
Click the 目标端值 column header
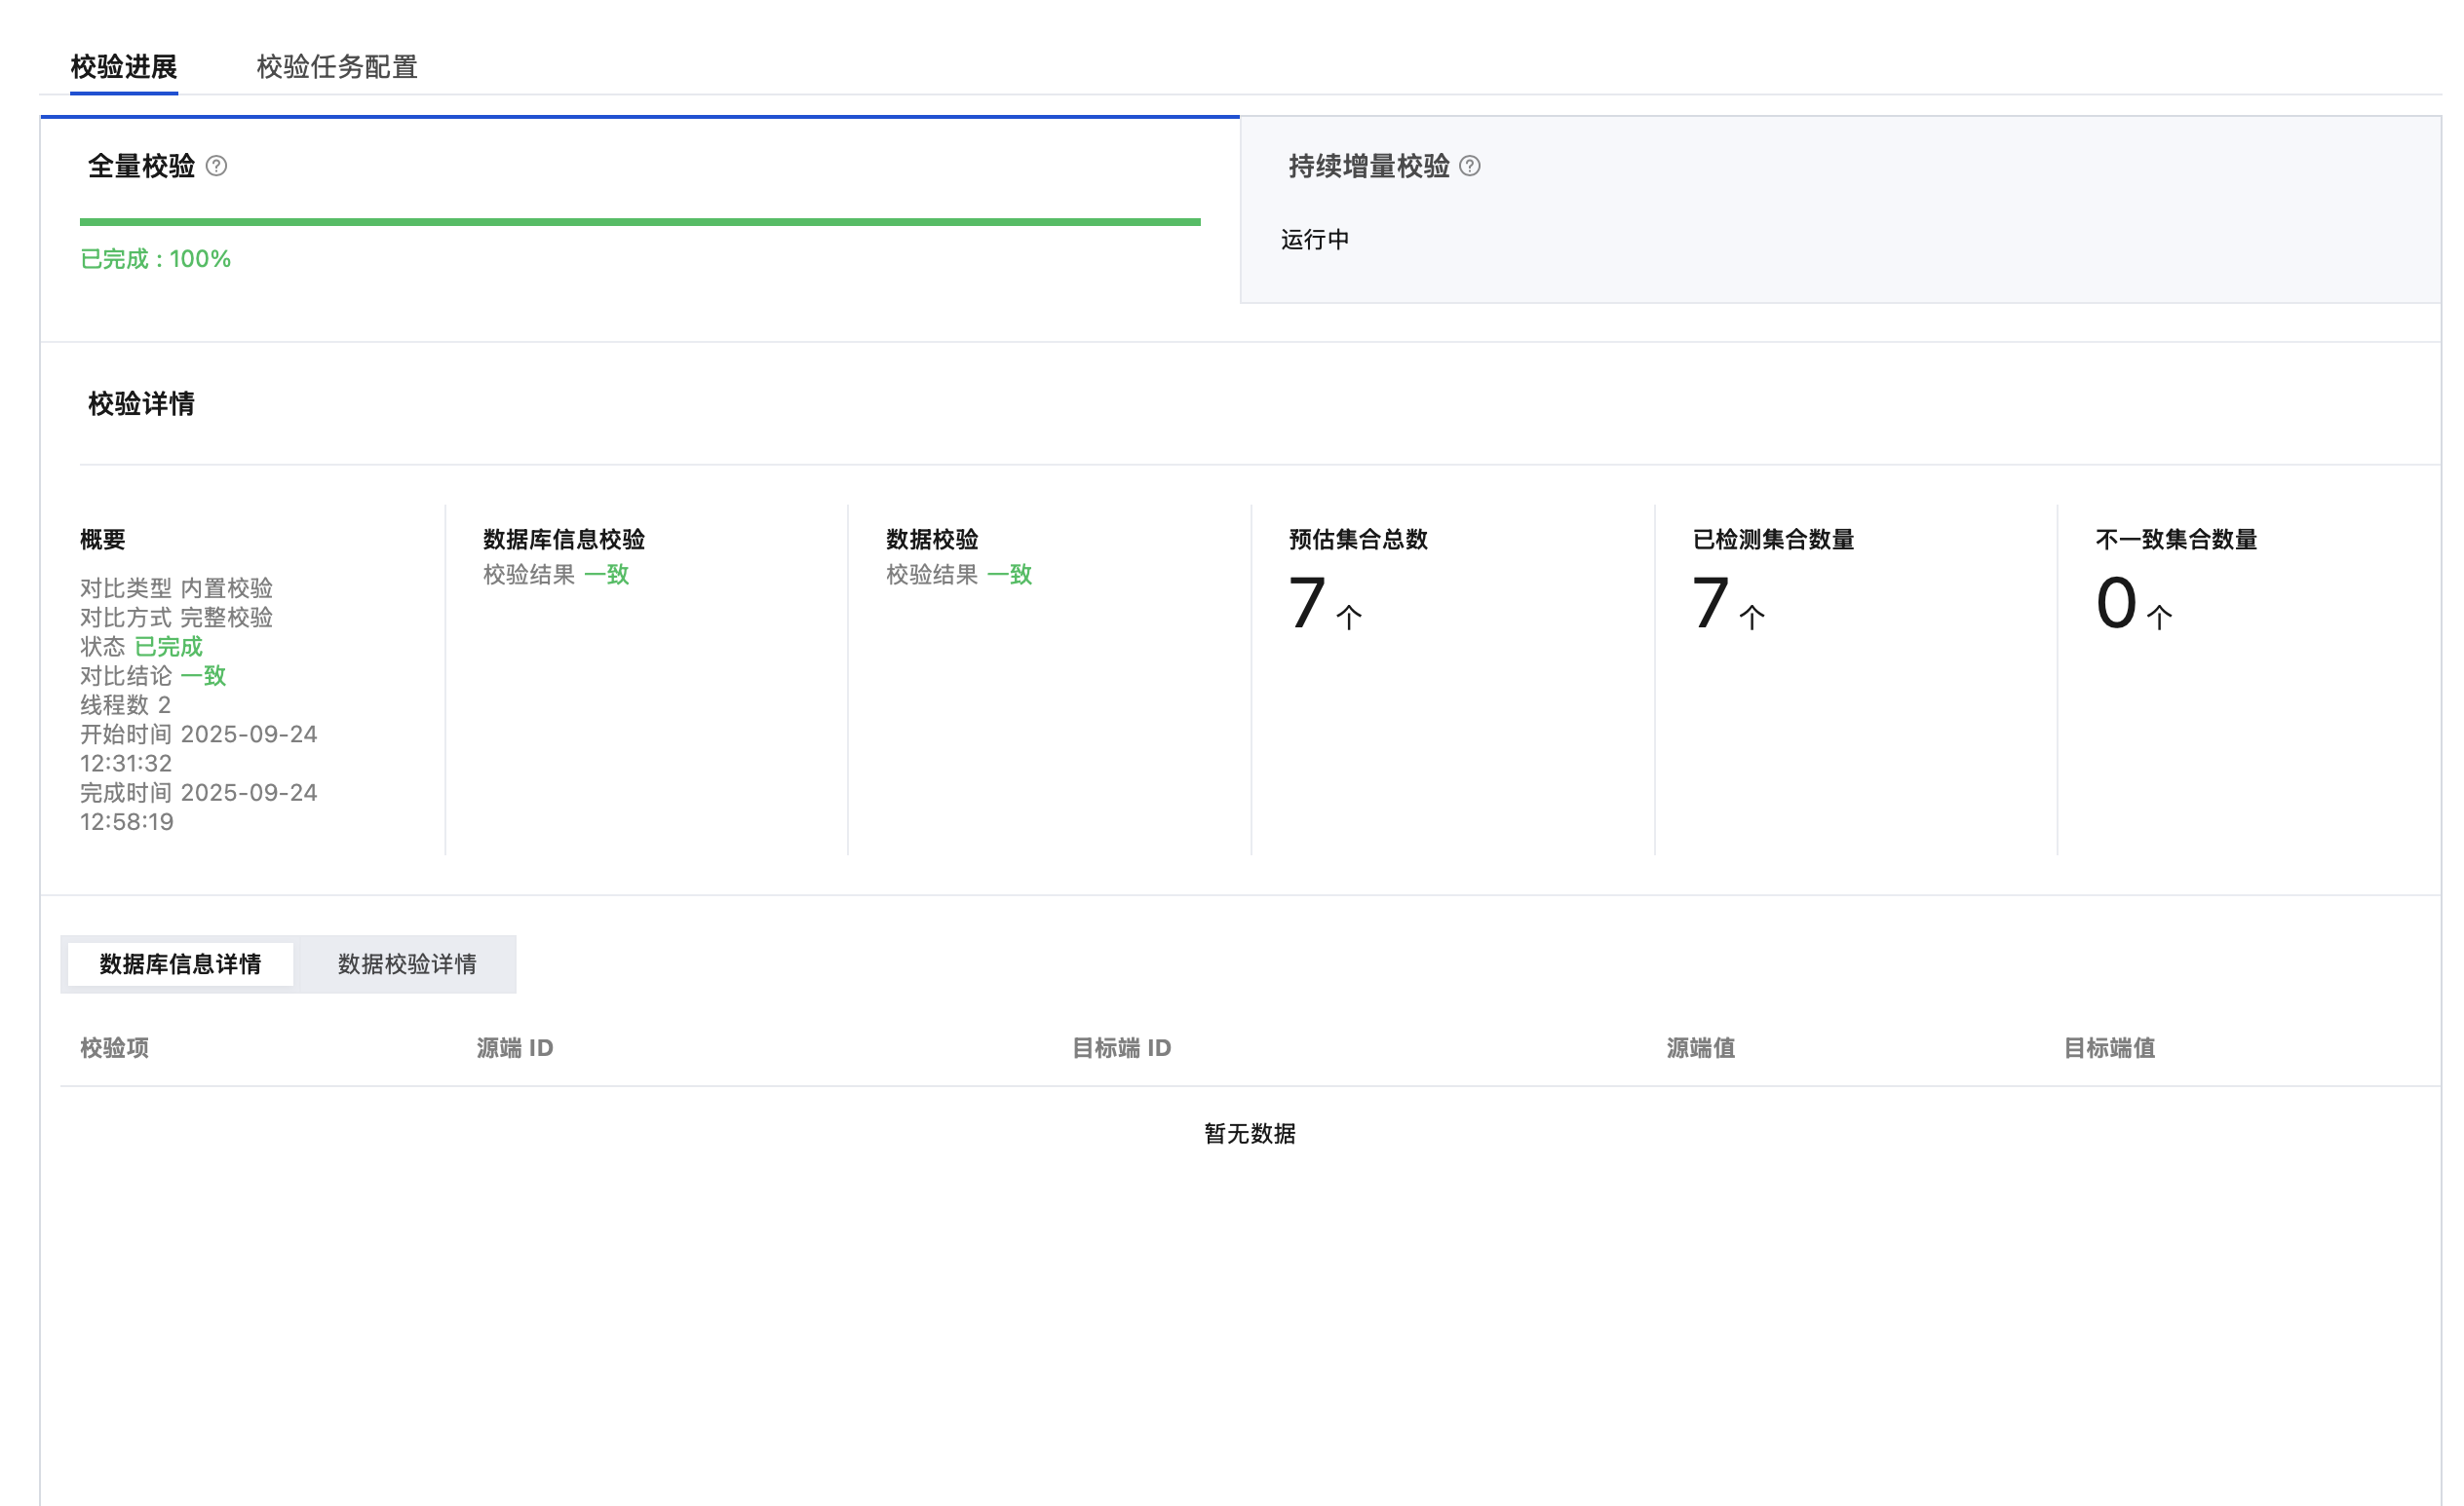click(2108, 1047)
